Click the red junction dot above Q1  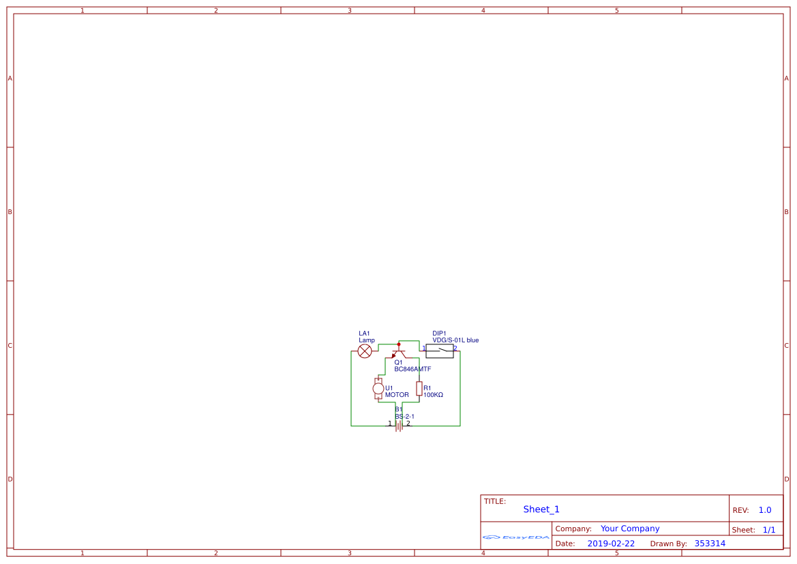pyautogui.click(x=398, y=344)
